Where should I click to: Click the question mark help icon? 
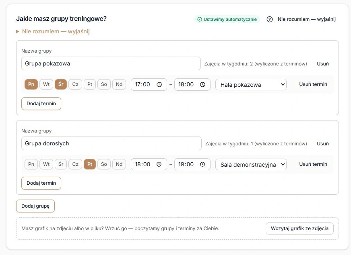coord(270,19)
